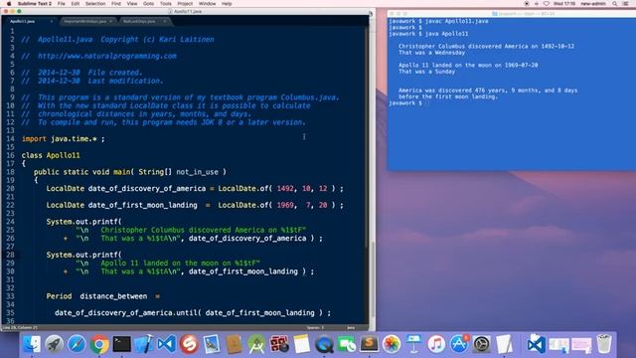The width and height of the screenshot is (636, 358).
Task: Open Xcode hammer icon in Dock
Action: pyautogui.click(x=144, y=344)
